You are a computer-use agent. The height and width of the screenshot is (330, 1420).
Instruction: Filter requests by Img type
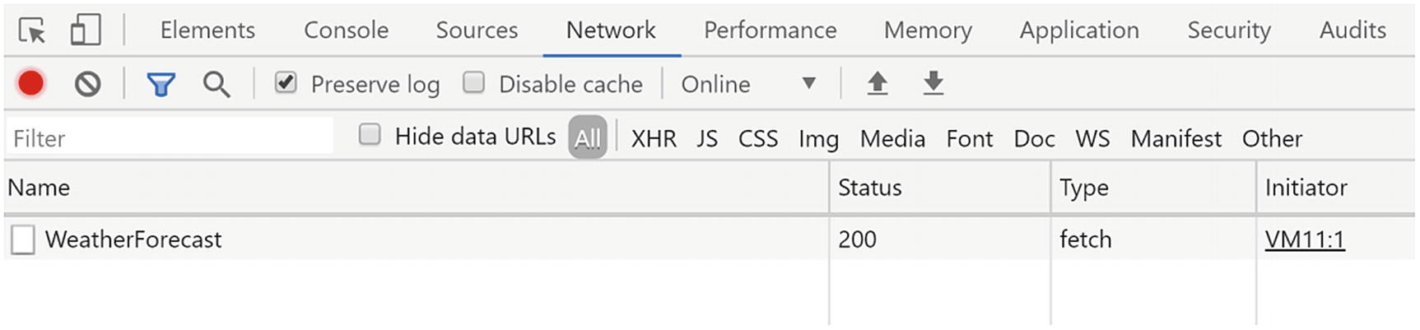818,138
